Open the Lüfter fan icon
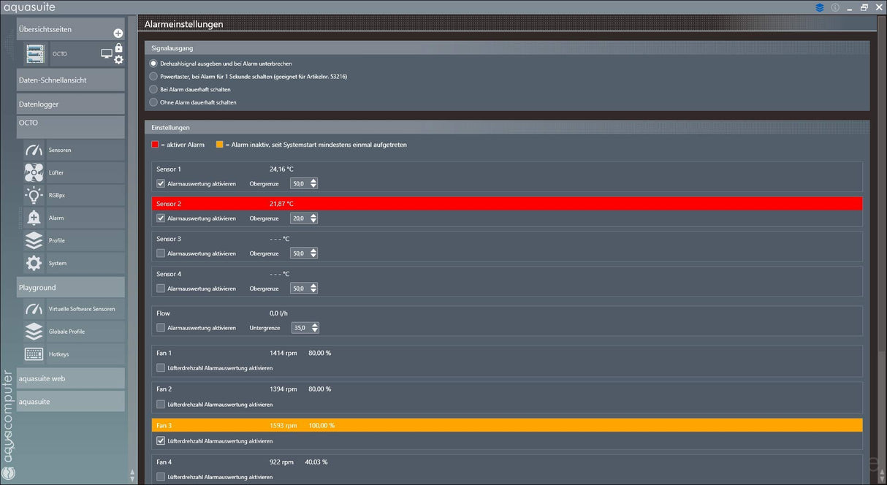 [x=34, y=172]
